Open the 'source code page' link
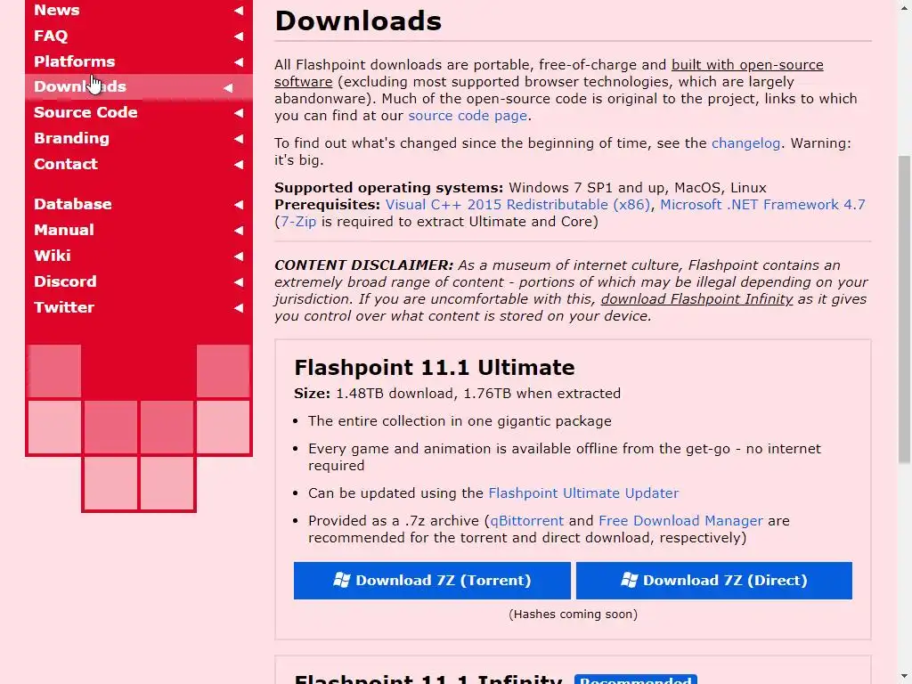The width and height of the screenshot is (912, 684). click(x=468, y=115)
